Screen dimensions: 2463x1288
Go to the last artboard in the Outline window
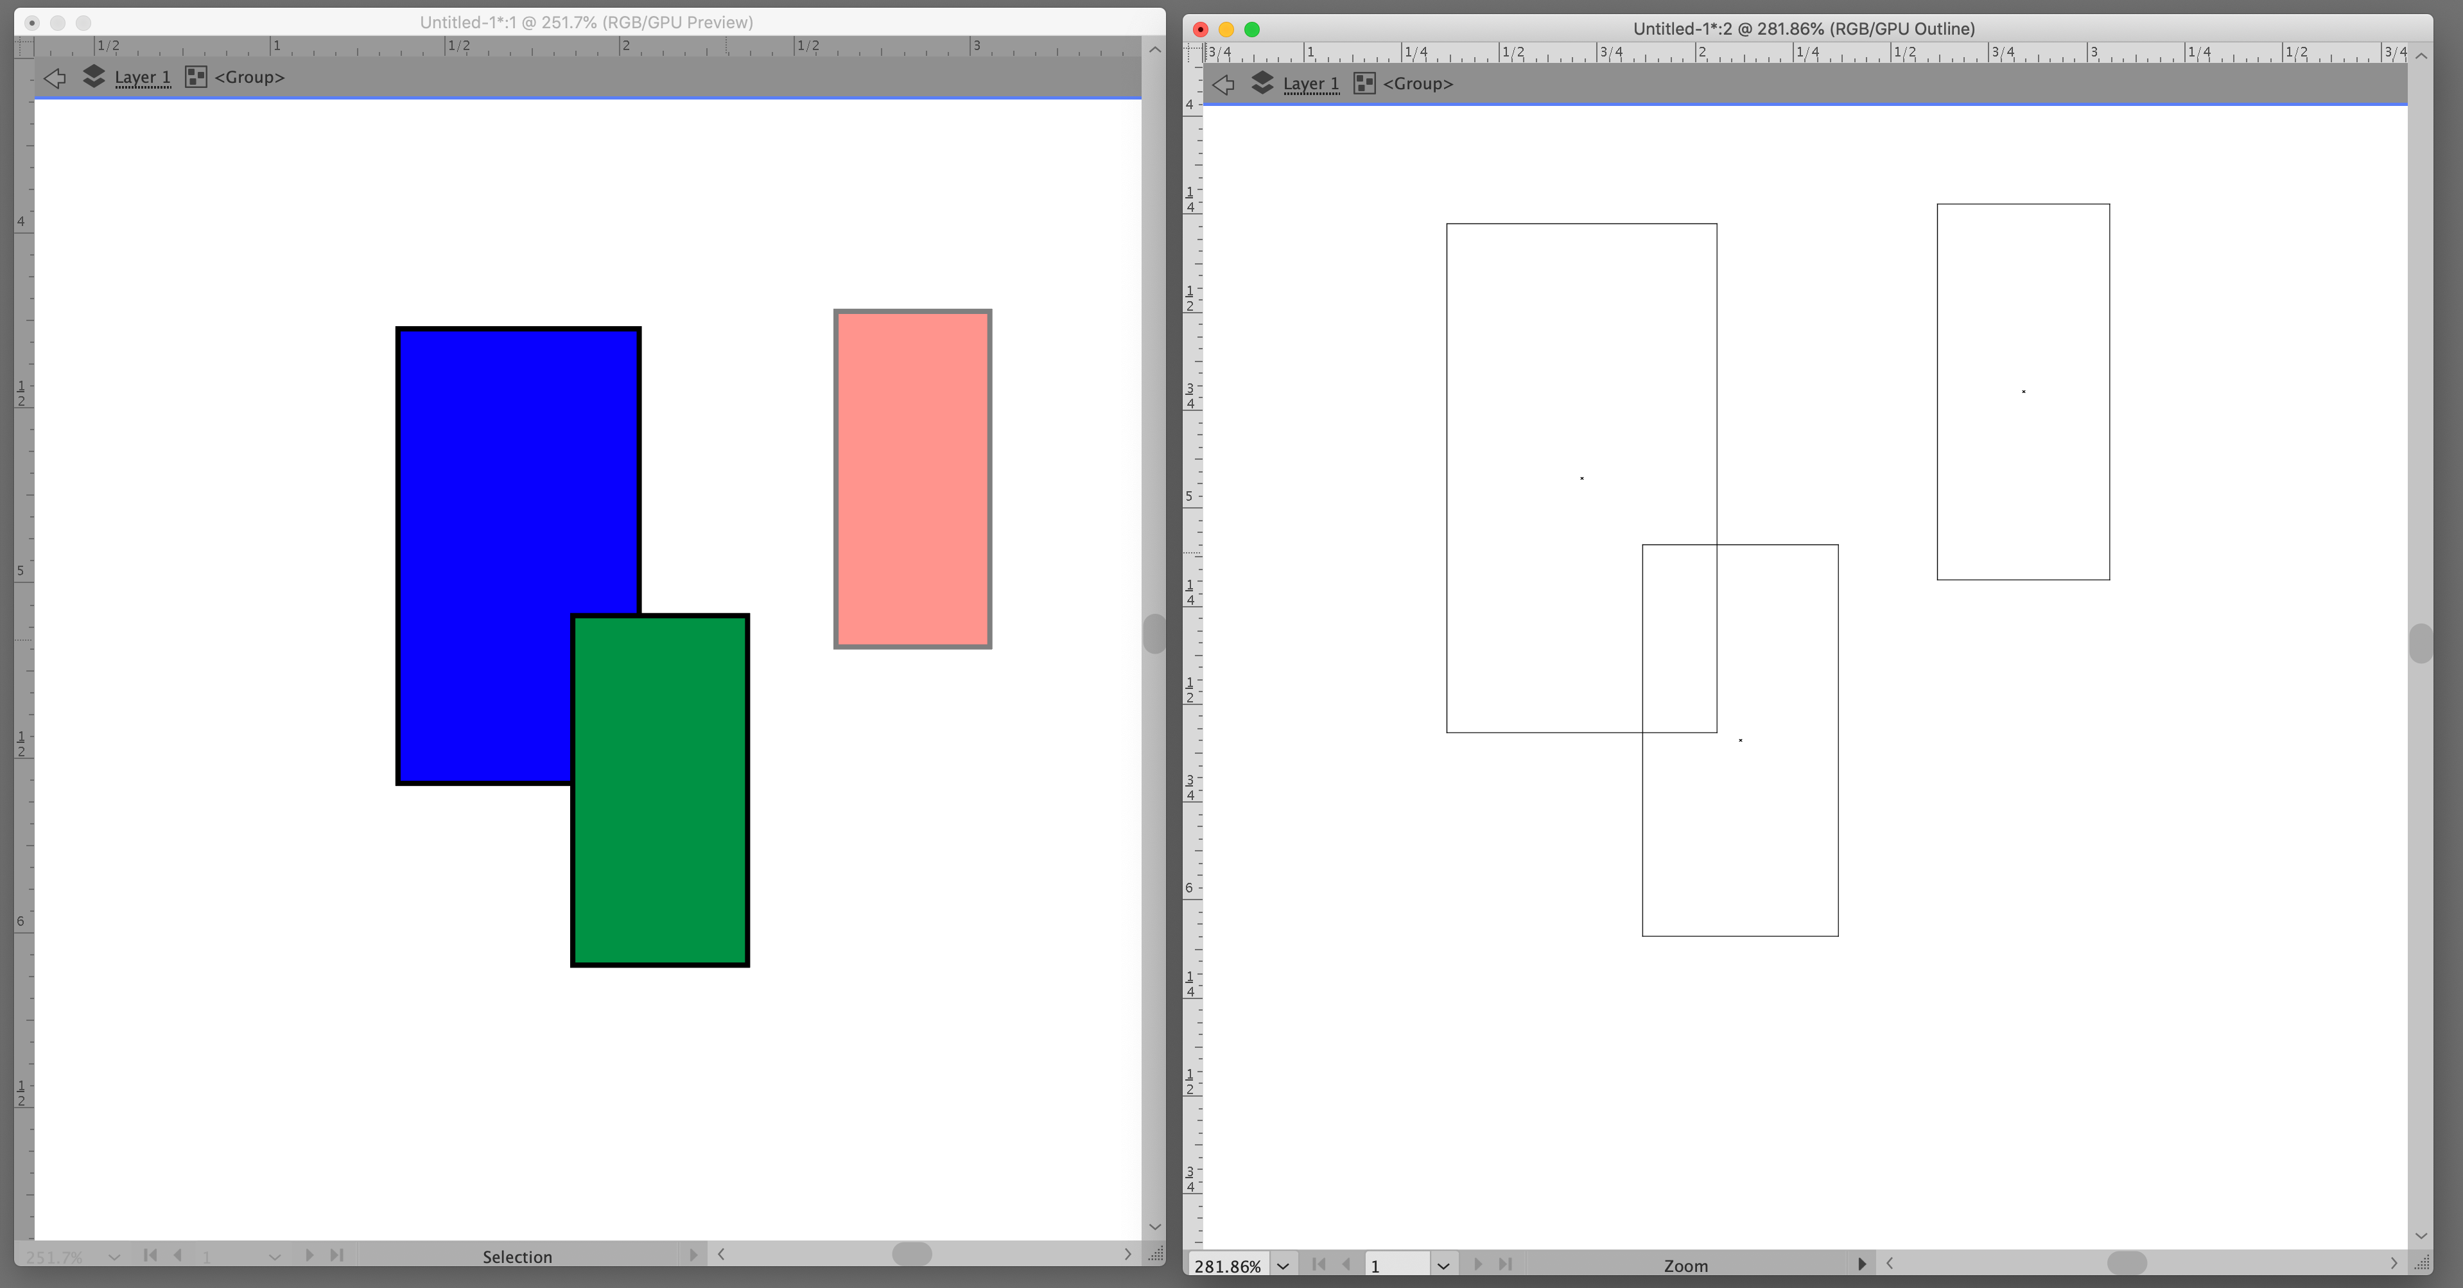click(1507, 1264)
